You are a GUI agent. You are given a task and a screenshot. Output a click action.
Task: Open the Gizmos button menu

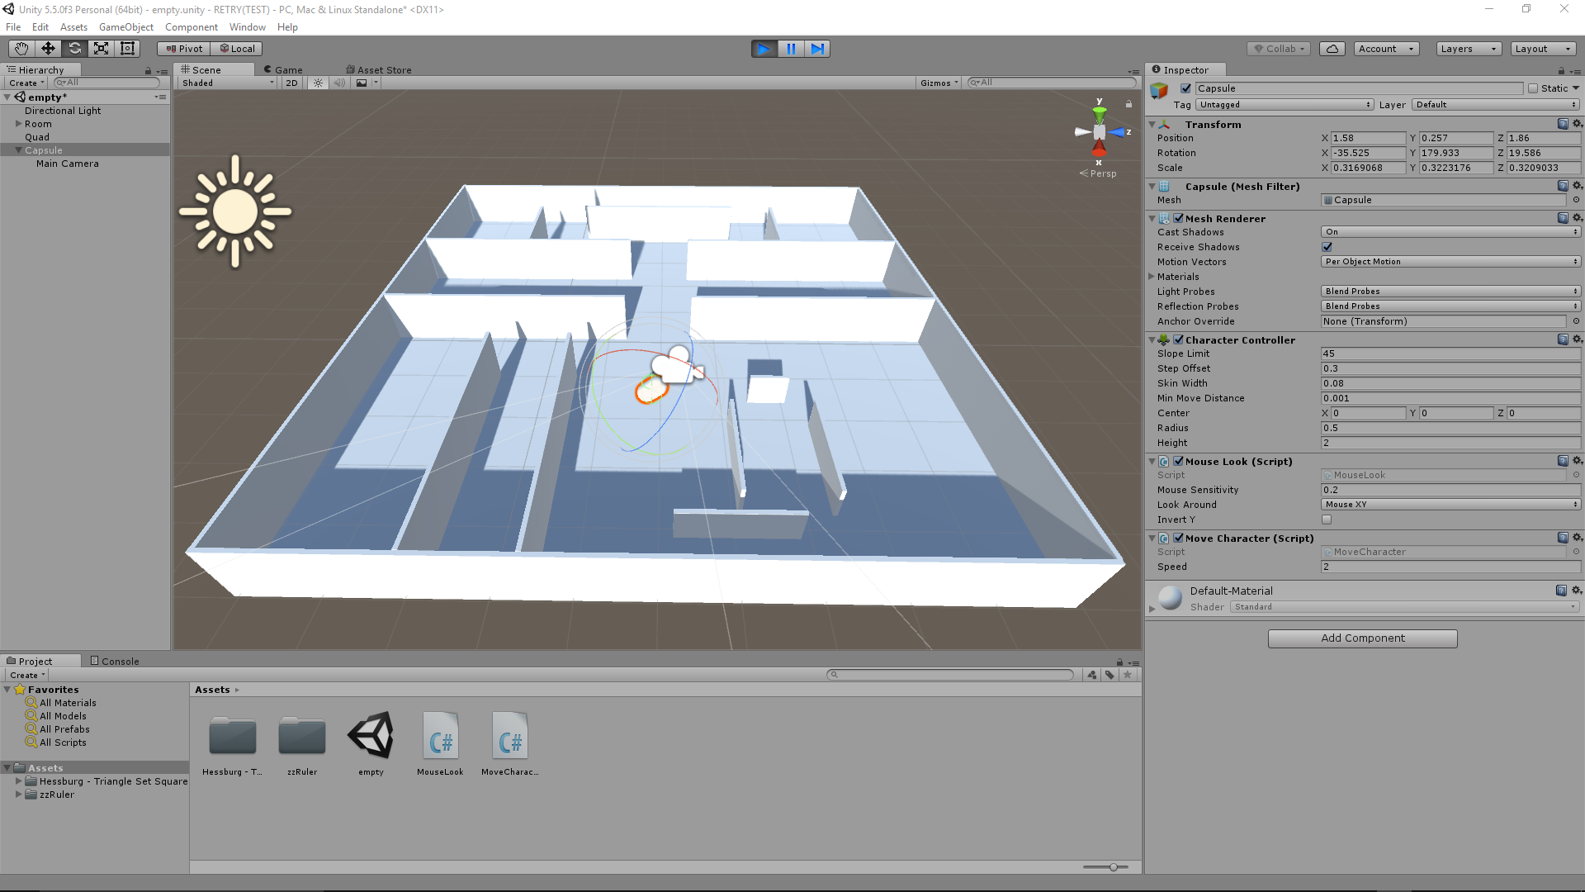[939, 83]
